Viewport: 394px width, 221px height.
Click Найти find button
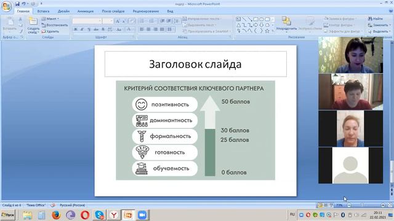tap(376, 19)
